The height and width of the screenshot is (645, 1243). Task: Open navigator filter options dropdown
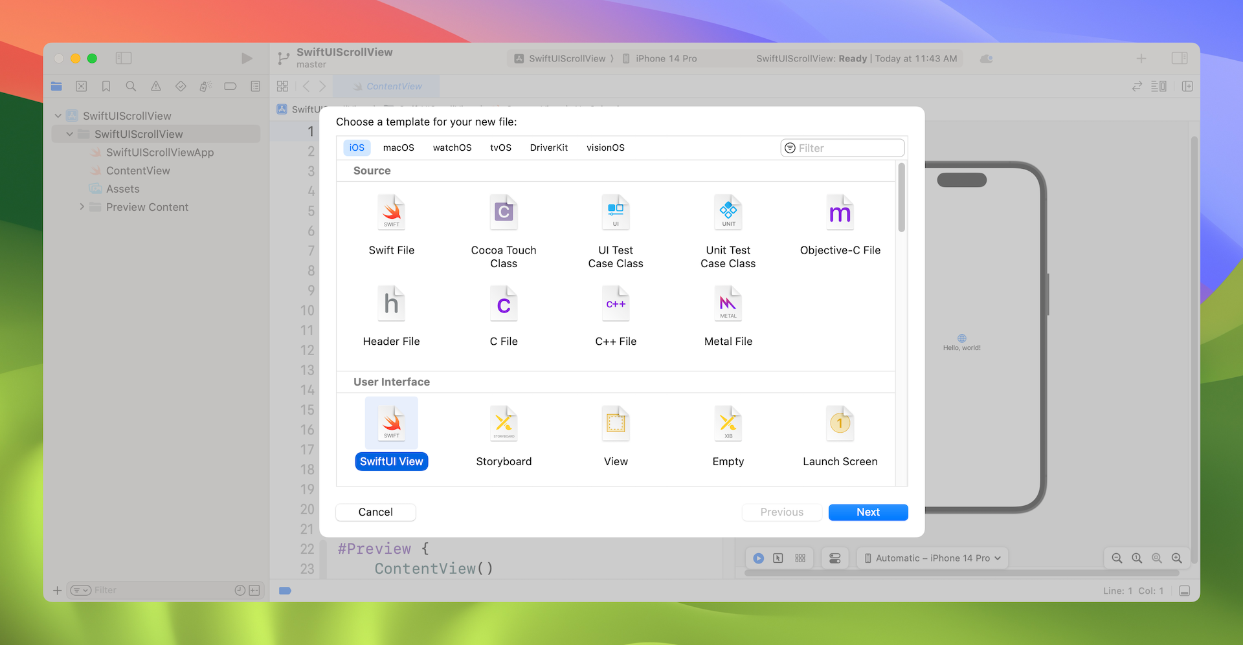(x=80, y=590)
